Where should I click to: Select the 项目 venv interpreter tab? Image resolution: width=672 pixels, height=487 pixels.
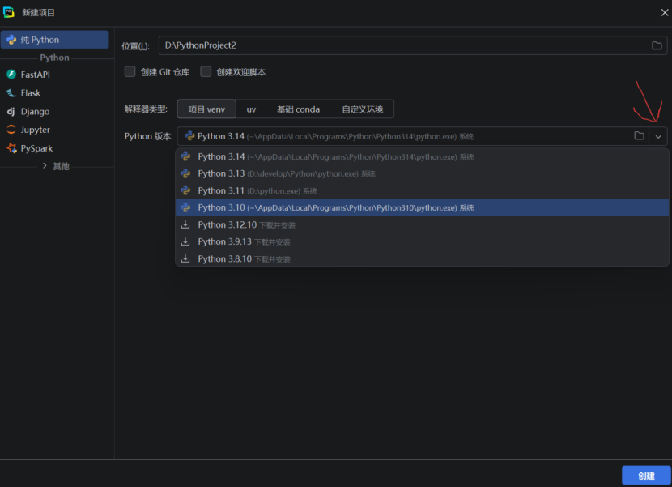206,109
